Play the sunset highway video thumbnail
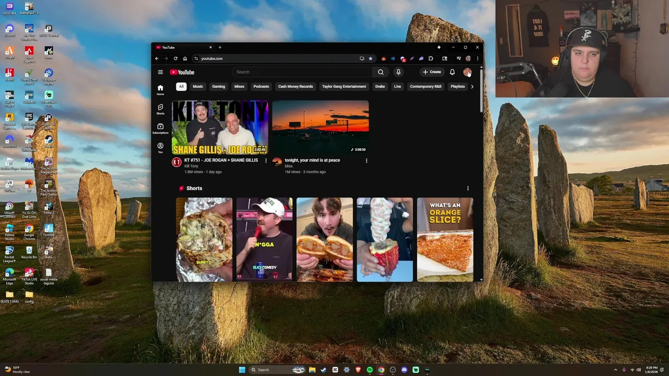The image size is (669, 376). (320, 128)
